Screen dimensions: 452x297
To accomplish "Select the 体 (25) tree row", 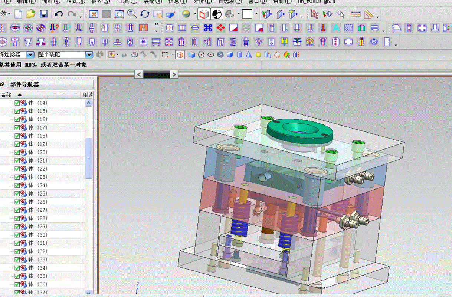I will tap(41, 193).
